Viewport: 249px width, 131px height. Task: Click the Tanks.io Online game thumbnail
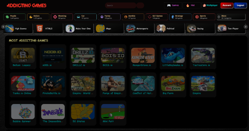[x=23, y=83]
